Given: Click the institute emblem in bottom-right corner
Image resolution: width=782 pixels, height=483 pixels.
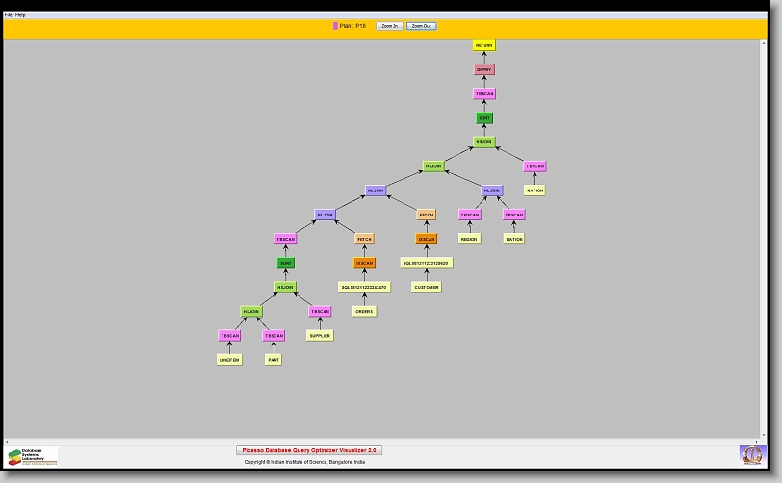Looking at the screenshot, I should pos(751,454).
